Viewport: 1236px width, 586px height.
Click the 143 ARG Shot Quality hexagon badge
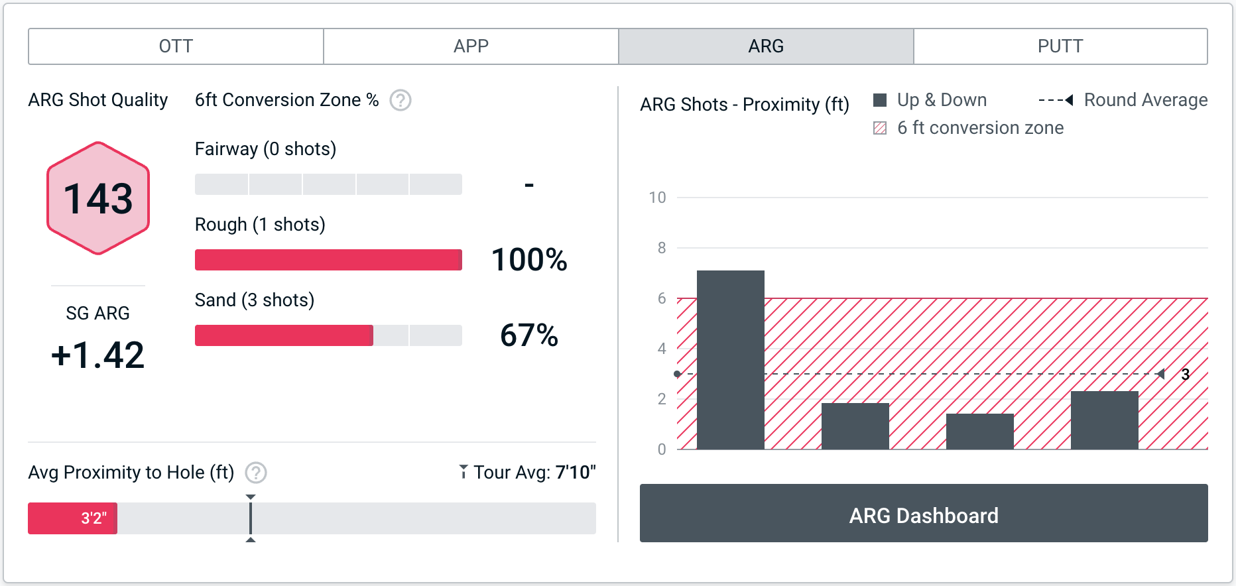tap(98, 198)
